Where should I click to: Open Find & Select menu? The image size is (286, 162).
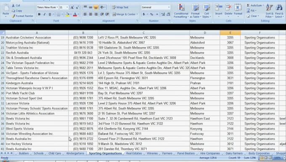coord(279,11)
